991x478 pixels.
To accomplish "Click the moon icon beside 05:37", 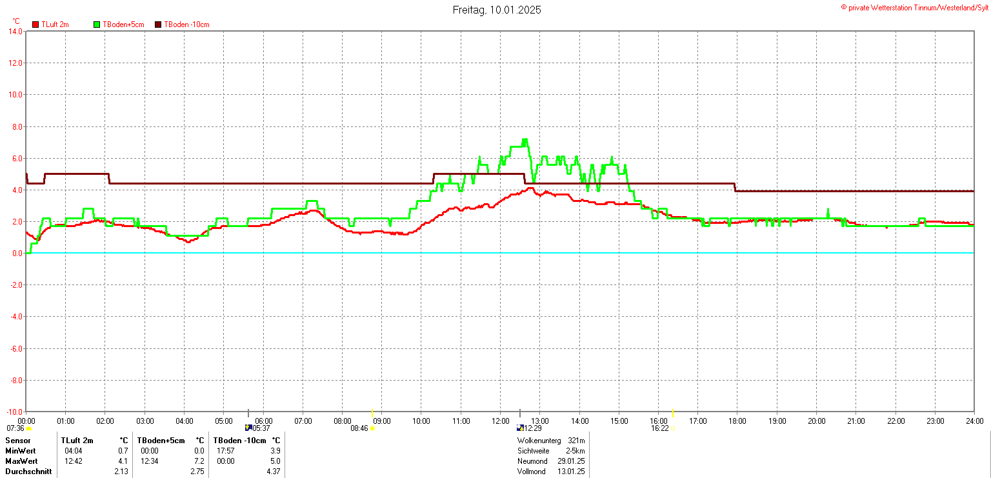I will 248,428.
